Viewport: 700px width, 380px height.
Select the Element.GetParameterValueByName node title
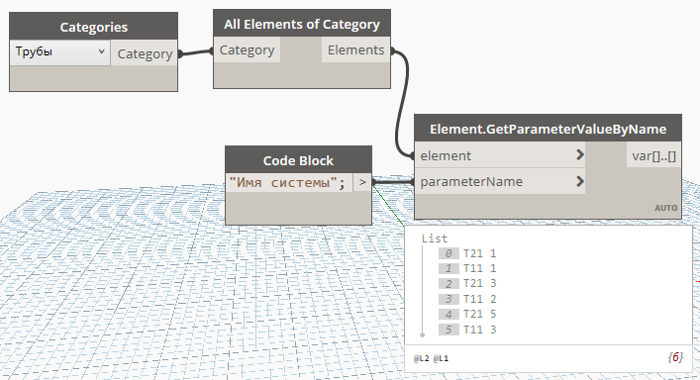coord(548,129)
